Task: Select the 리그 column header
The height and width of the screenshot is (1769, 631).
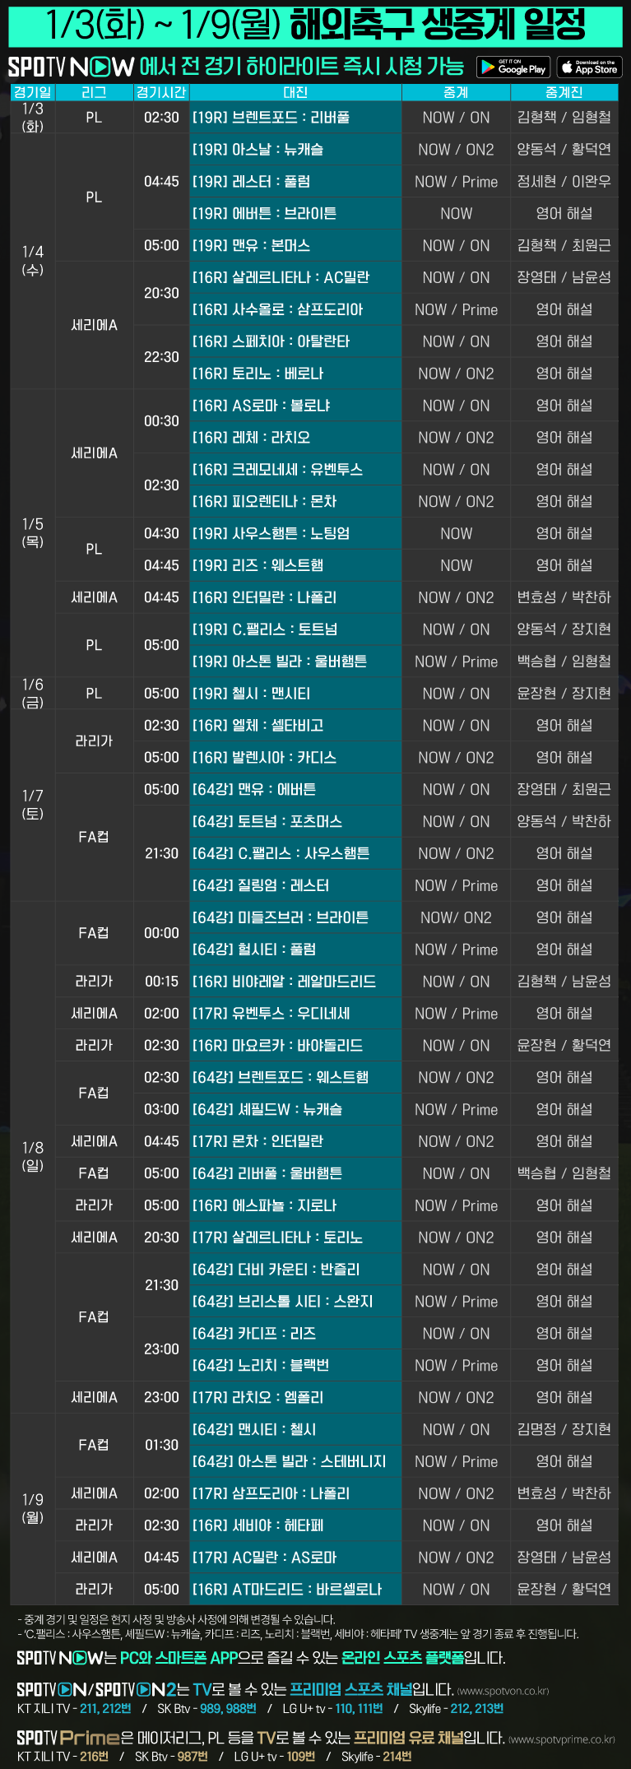Action: (x=94, y=93)
